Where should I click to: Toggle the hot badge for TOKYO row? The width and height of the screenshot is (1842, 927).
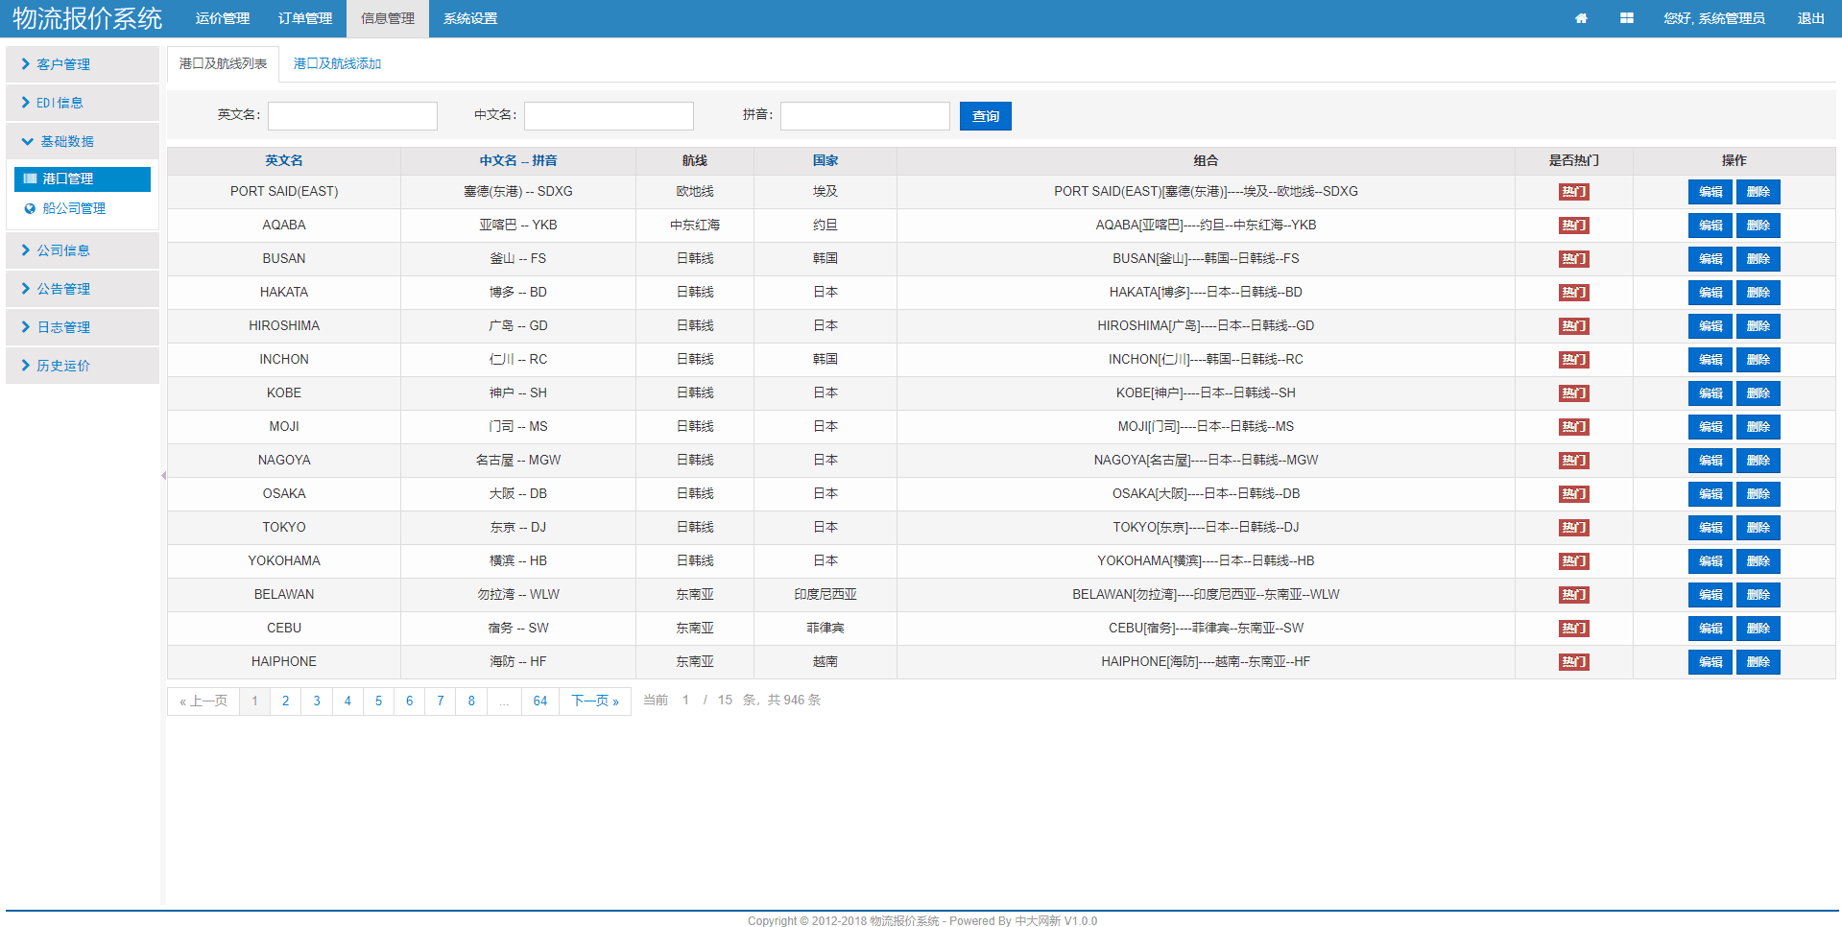[1573, 528]
